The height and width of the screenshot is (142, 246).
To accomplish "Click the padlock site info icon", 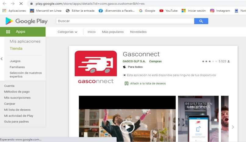I will (x=31, y=3).
